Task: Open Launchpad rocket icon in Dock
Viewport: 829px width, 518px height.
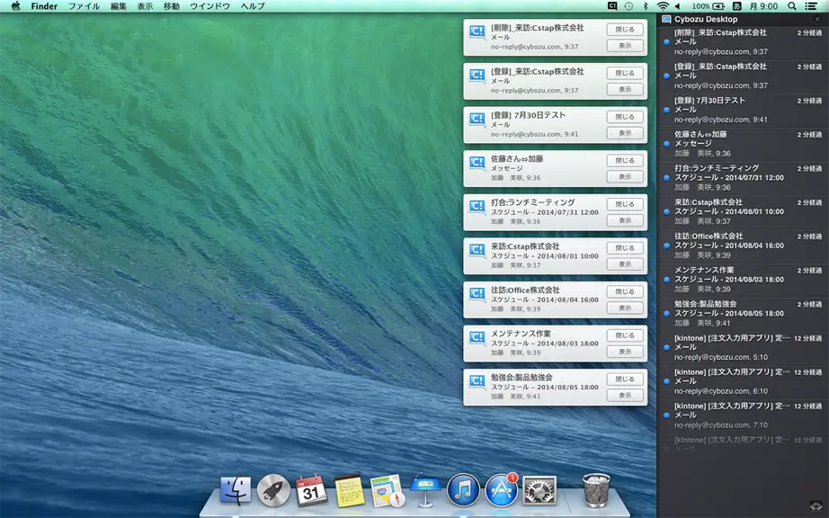Action: point(273,490)
